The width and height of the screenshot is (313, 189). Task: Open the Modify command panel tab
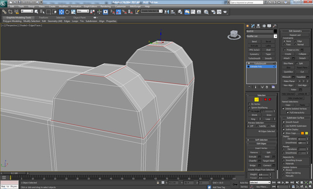(x=253, y=26)
